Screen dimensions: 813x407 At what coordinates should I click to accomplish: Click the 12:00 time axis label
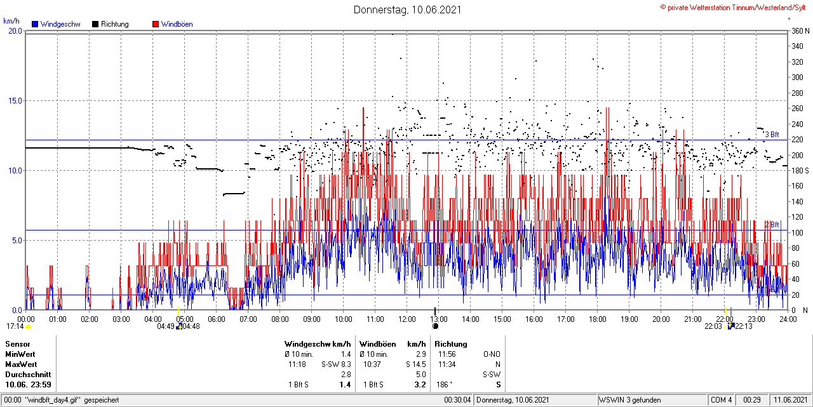click(407, 319)
